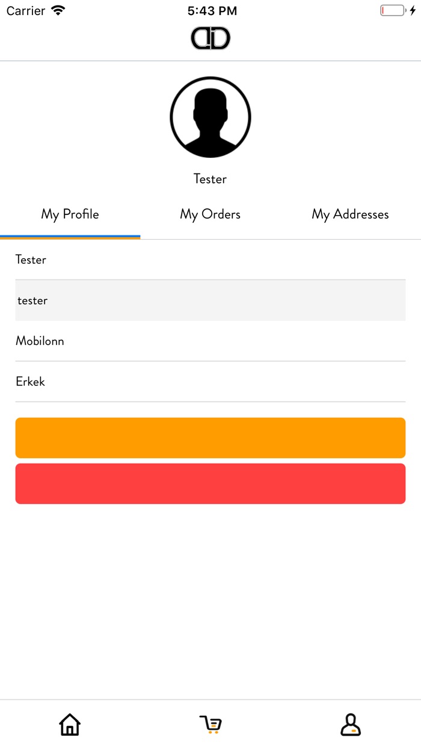This screenshot has height=749, width=421.
Task: Select the account person icon in bottom bar
Action: (351, 724)
